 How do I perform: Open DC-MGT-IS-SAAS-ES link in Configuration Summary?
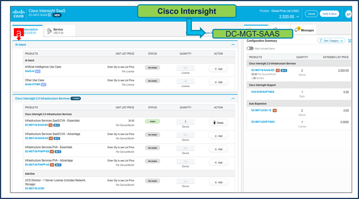263,70
